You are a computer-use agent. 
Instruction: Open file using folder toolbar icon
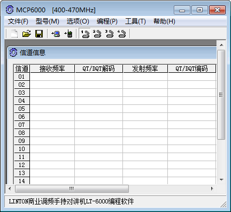26,34
